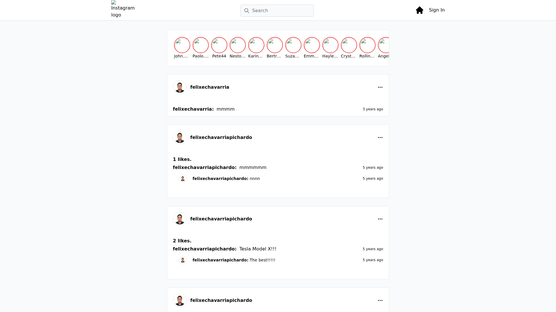Click small avatar beside the nnnn comment
The image size is (556, 312).
point(183,179)
